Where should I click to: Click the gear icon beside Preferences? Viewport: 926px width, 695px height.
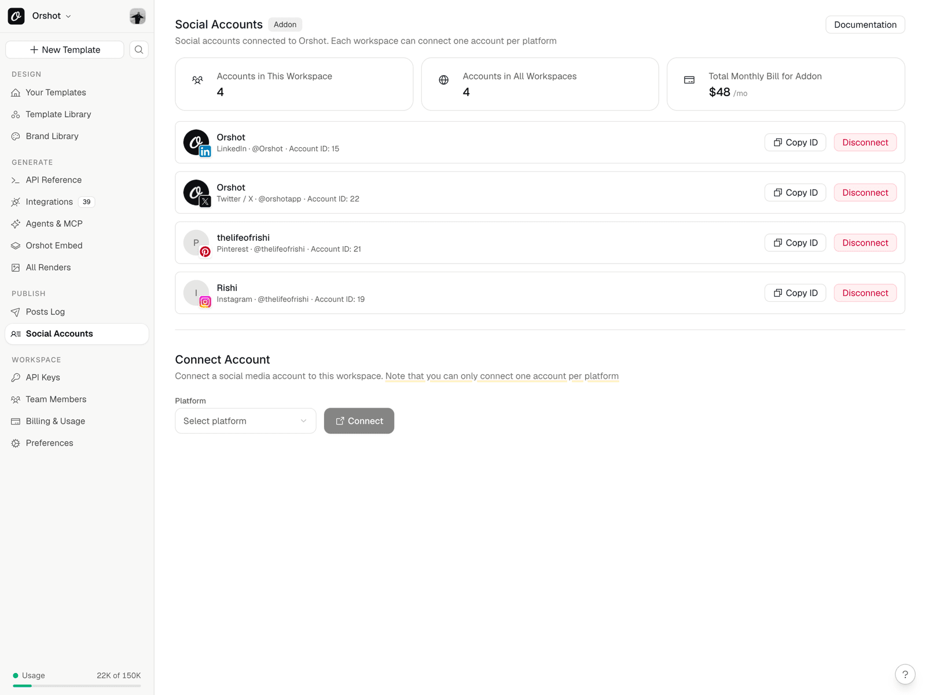16,444
